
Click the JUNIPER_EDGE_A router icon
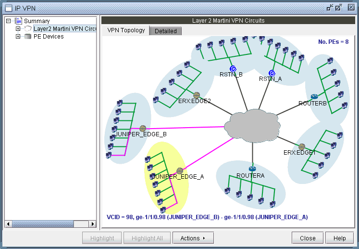(x=180, y=170)
